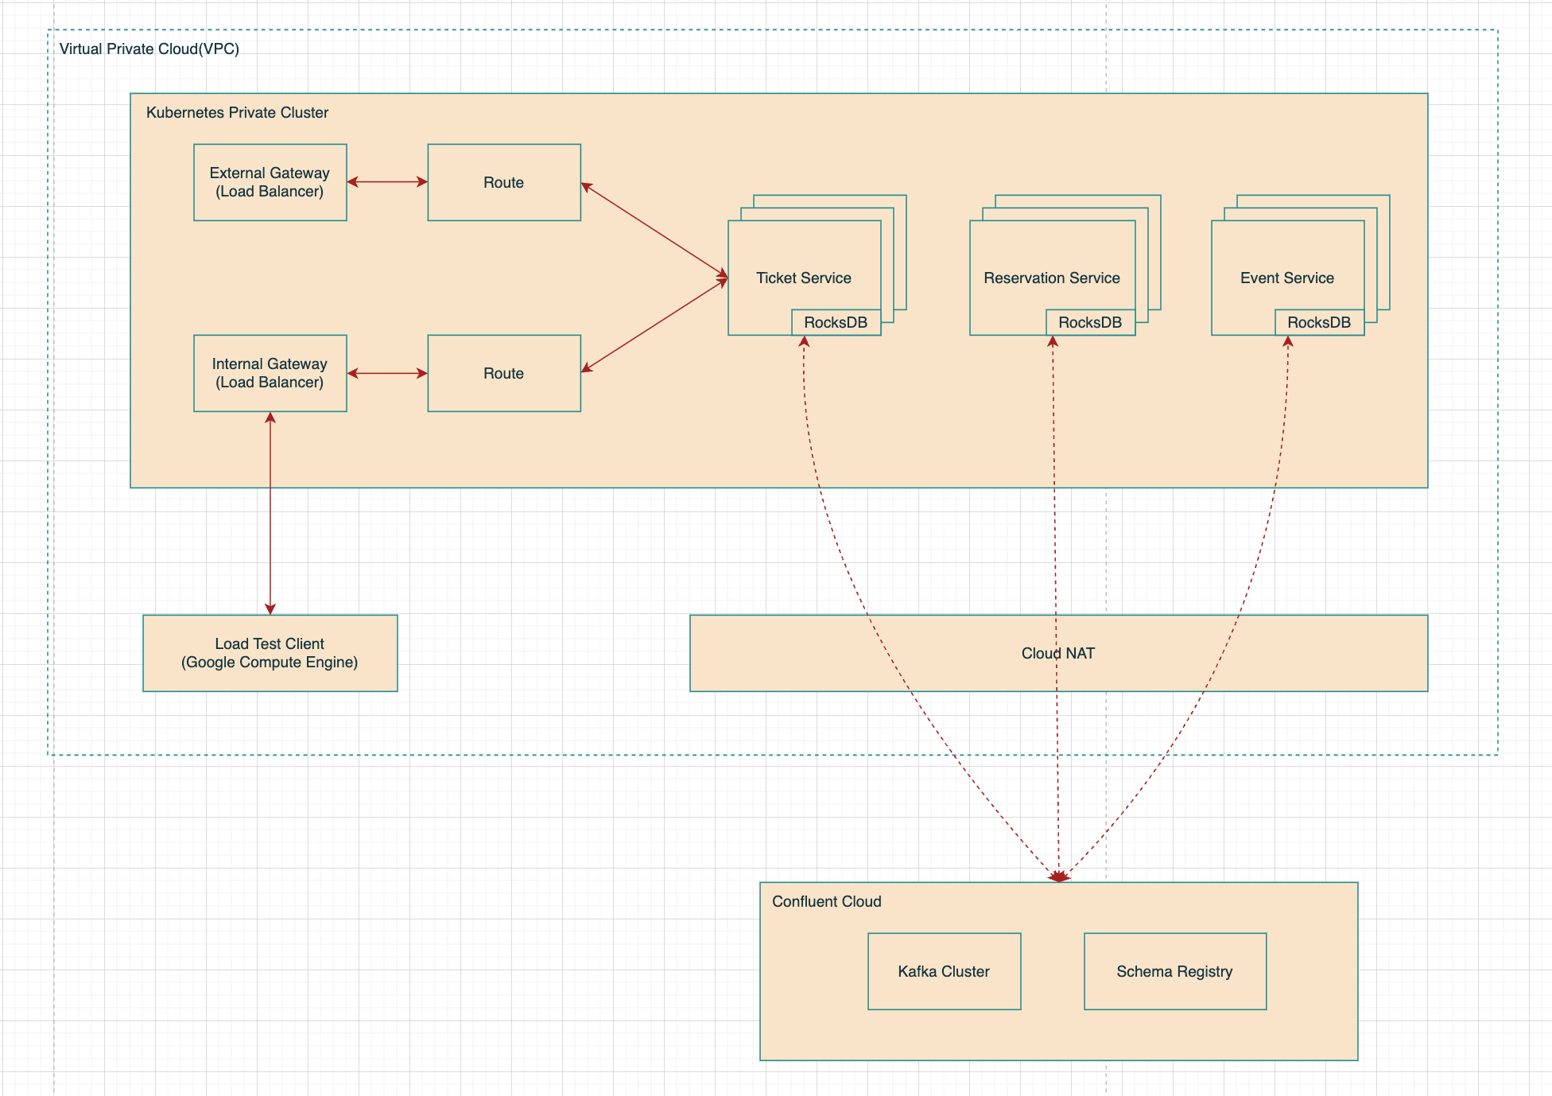
Task: Click the Internal Gateway load balancer box
Action: (x=270, y=373)
